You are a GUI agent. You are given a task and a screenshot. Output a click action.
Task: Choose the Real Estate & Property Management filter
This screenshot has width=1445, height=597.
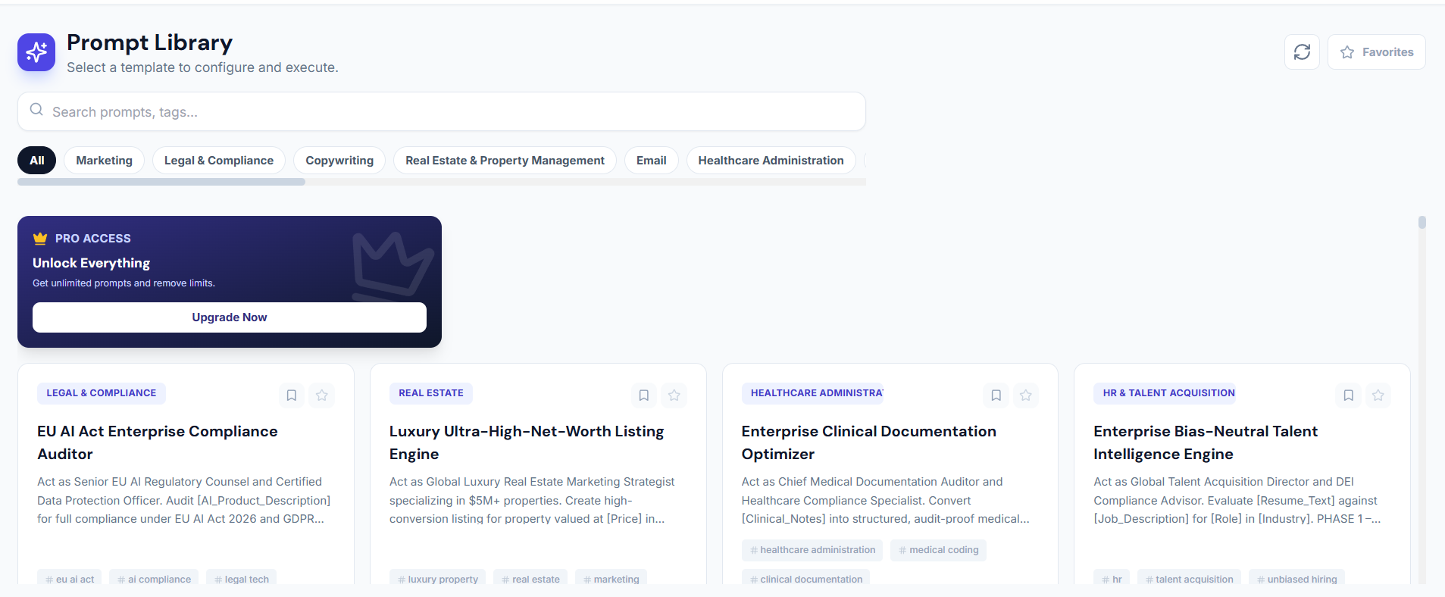(505, 161)
